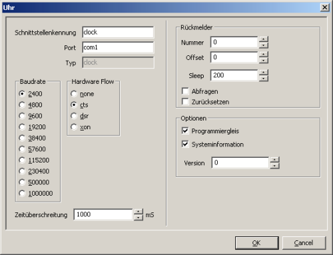Increase the Version spinner value
333x255 pixels.
[x=274, y=160]
